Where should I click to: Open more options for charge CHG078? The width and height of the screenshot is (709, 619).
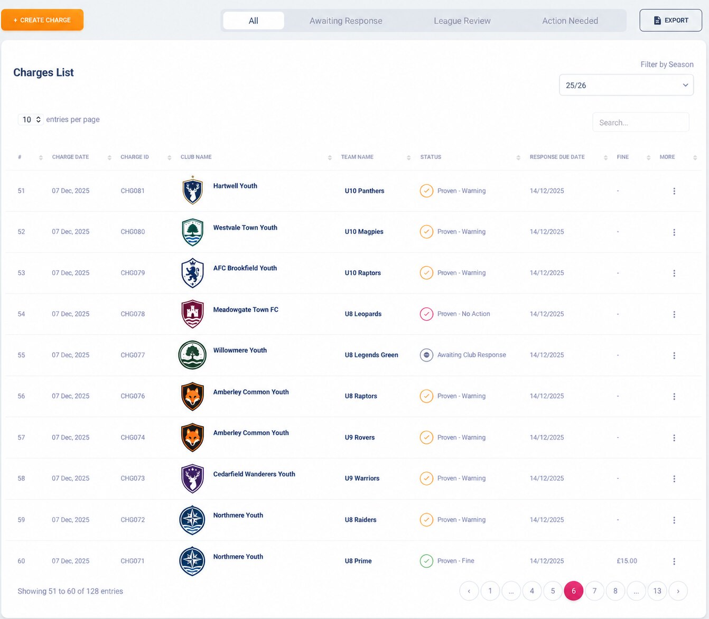[674, 314]
